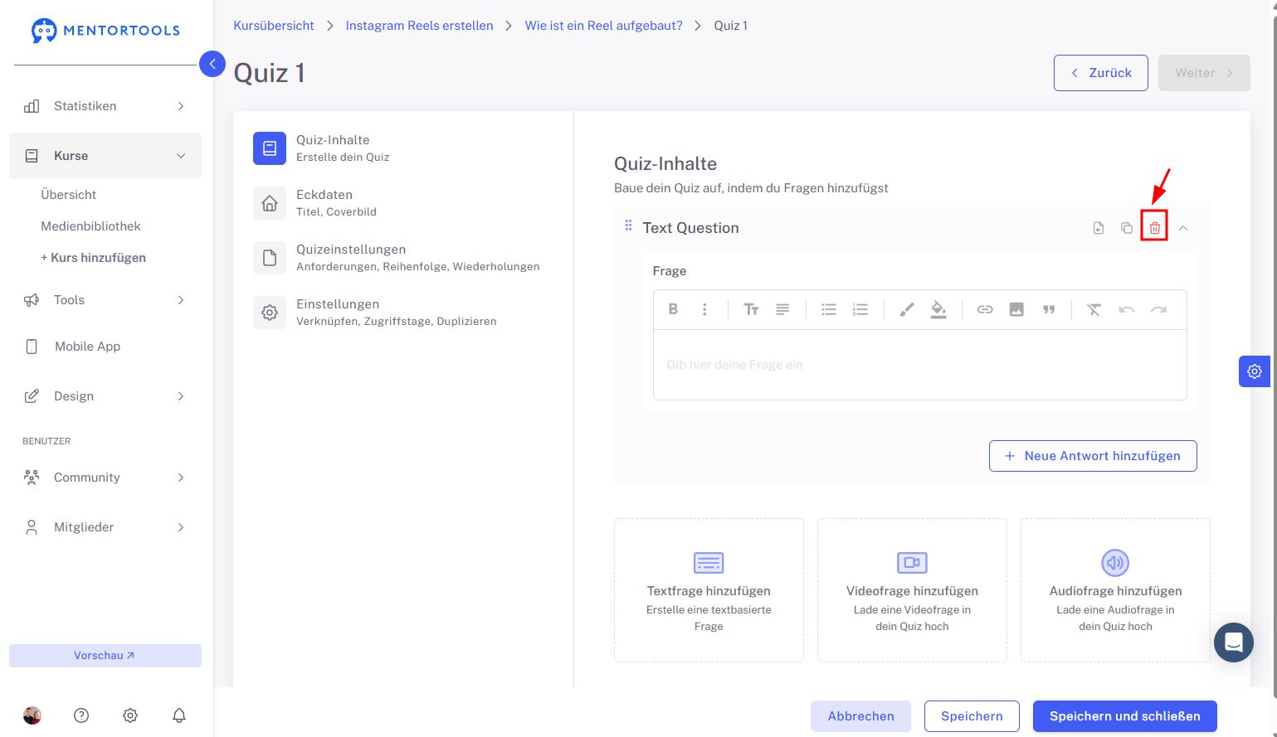Expand the Statistiken menu
The height and width of the screenshot is (737, 1277).
point(105,106)
